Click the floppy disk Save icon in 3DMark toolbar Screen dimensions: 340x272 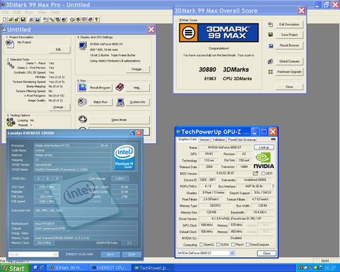point(23,19)
